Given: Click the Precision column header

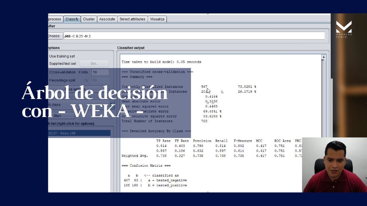Looking at the screenshot, I should pos(202,141).
